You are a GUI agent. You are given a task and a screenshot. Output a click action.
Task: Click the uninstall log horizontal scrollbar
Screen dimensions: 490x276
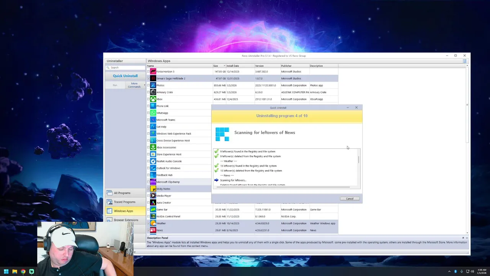(x=283, y=187)
